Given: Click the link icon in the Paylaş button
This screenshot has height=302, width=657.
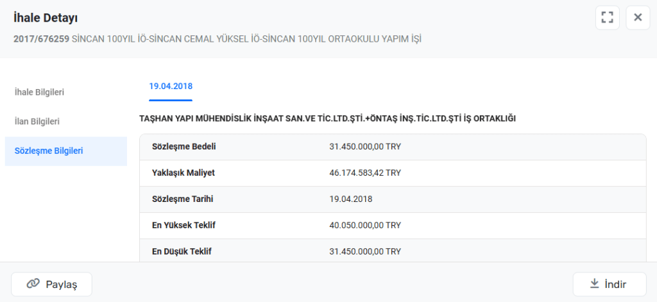Looking at the screenshot, I should [x=33, y=284].
